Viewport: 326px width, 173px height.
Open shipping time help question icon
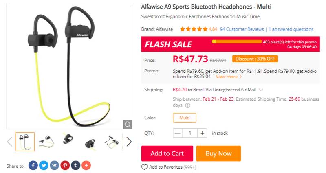(x=187, y=105)
